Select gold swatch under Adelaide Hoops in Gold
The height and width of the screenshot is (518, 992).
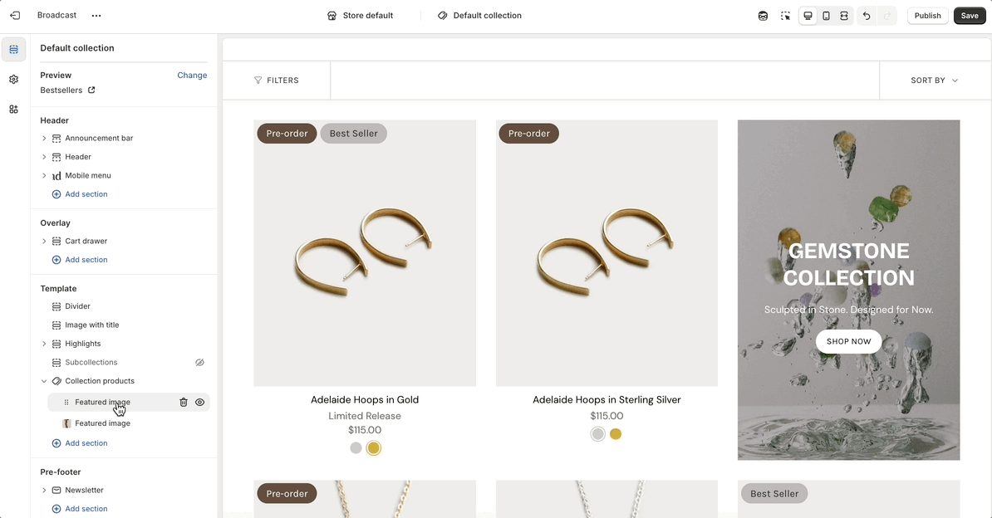374,448
